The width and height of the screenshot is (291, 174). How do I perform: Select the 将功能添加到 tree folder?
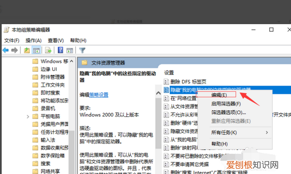click(x=54, y=101)
